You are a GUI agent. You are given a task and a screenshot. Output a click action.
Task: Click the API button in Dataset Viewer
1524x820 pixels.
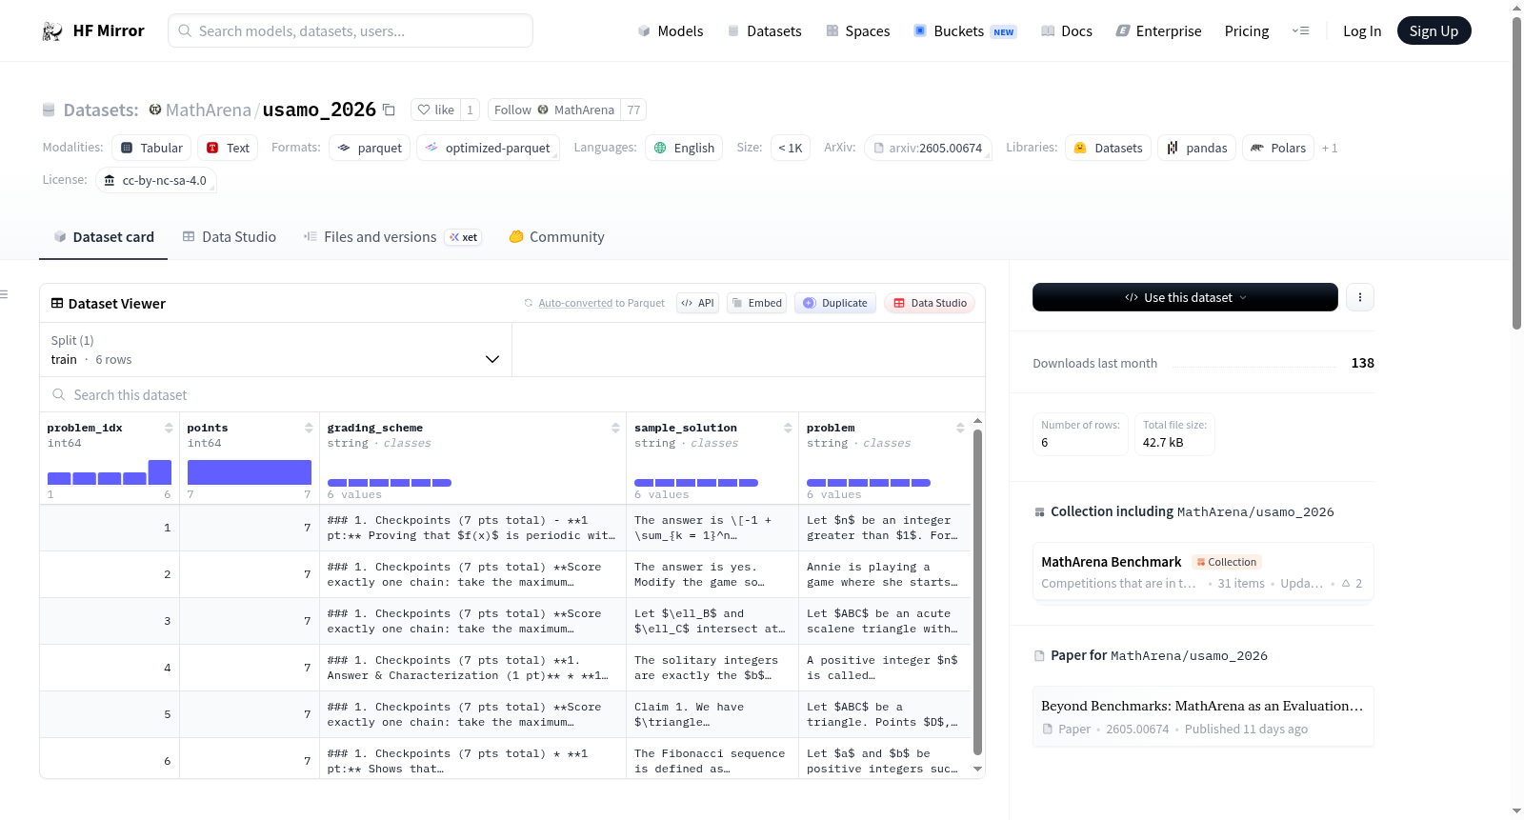tap(697, 303)
